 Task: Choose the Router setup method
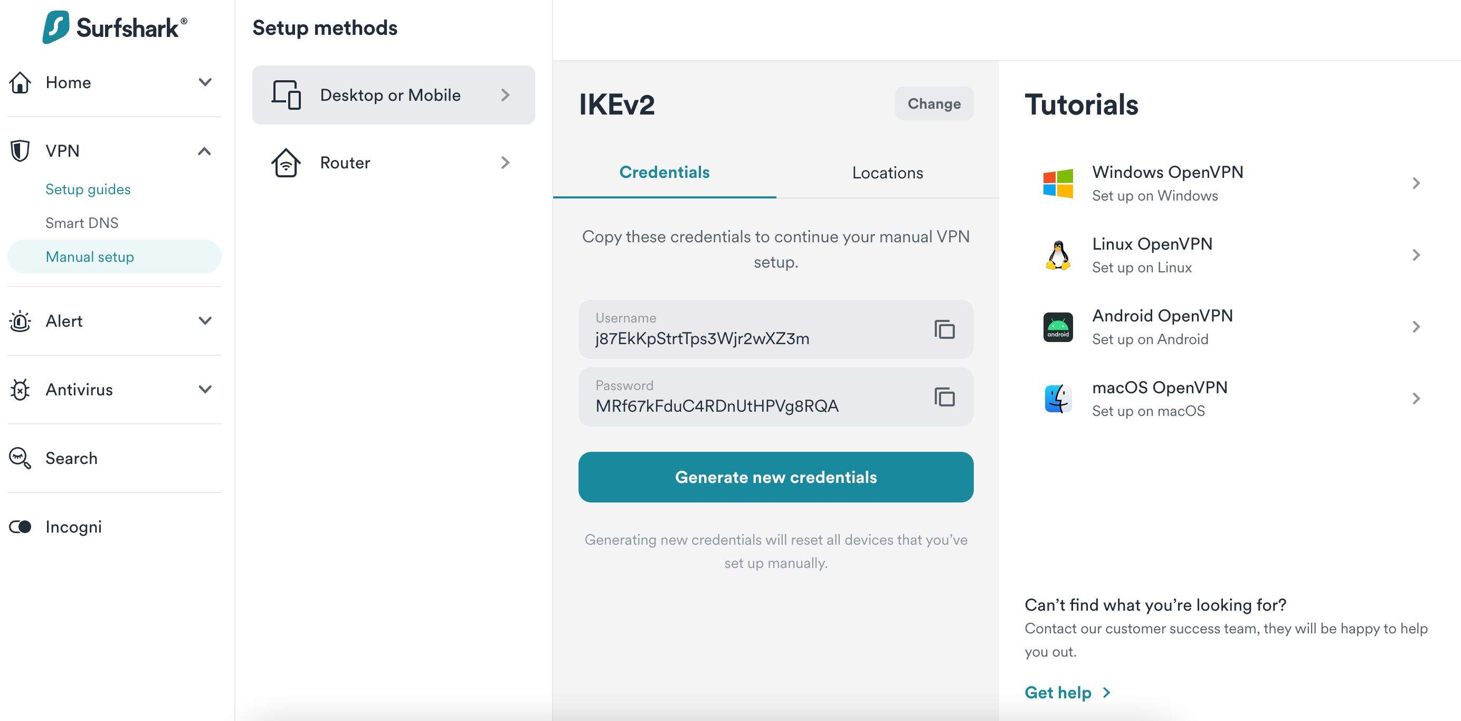(393, 163)
